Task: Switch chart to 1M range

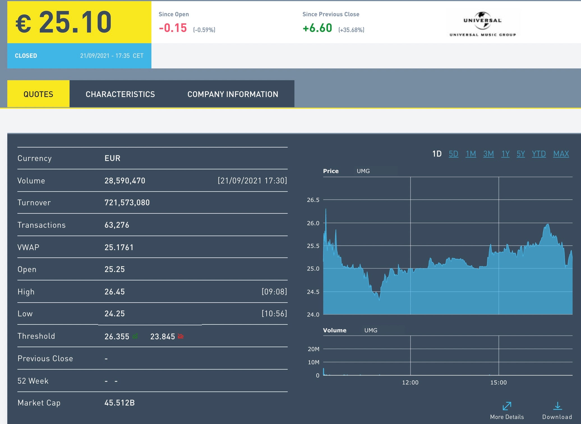Action: tap(471, 154)
